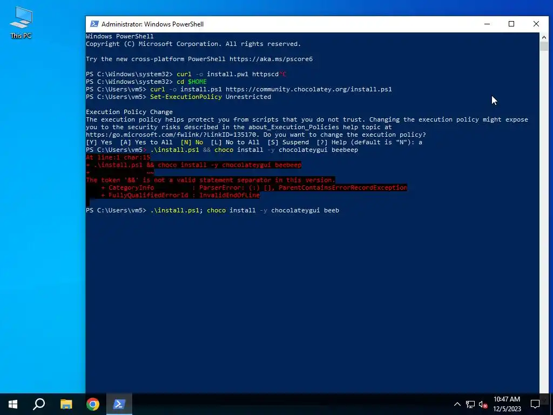Maximize the PowerShell window
The width and height of the screenshot is (553, 415).
pyautogui.click(x=511, y=24)
